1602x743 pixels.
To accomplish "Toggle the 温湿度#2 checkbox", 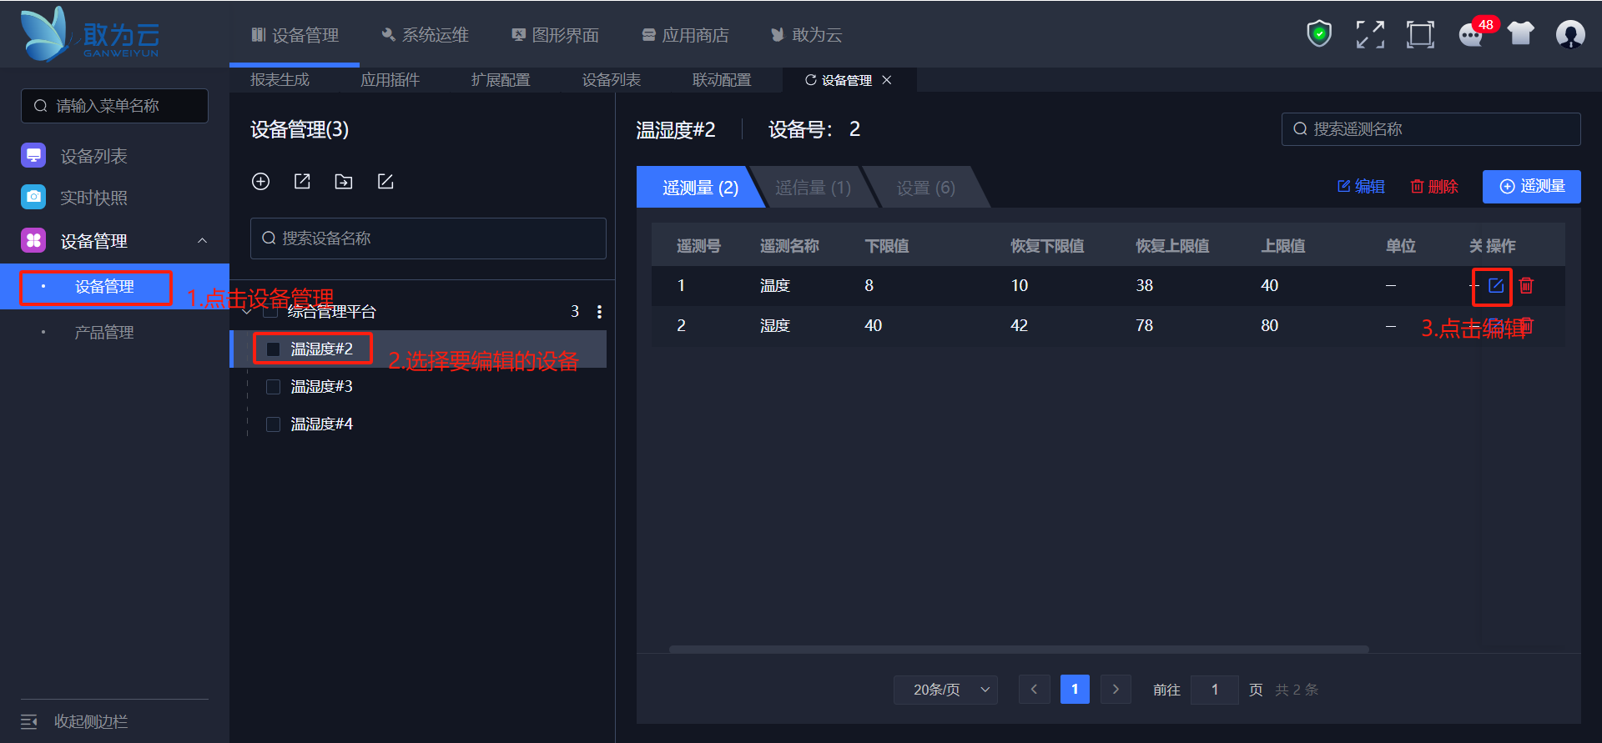I will (x=273, y=349).
